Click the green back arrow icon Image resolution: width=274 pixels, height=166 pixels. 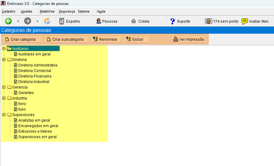click(x=8, y=21)
